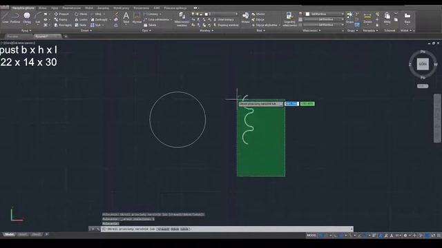
Task: Click the Obróć (rotate) tool
Action: click(81, 14)
